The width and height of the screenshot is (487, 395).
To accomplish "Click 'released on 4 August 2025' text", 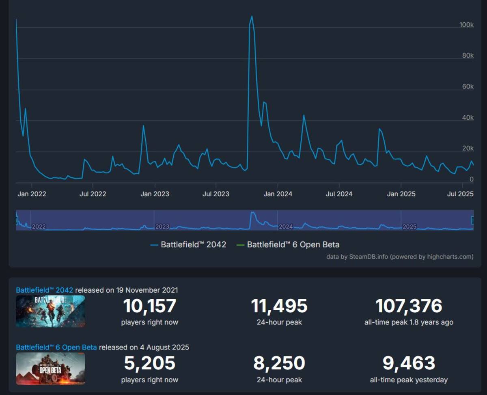I will tap(144, 347).
